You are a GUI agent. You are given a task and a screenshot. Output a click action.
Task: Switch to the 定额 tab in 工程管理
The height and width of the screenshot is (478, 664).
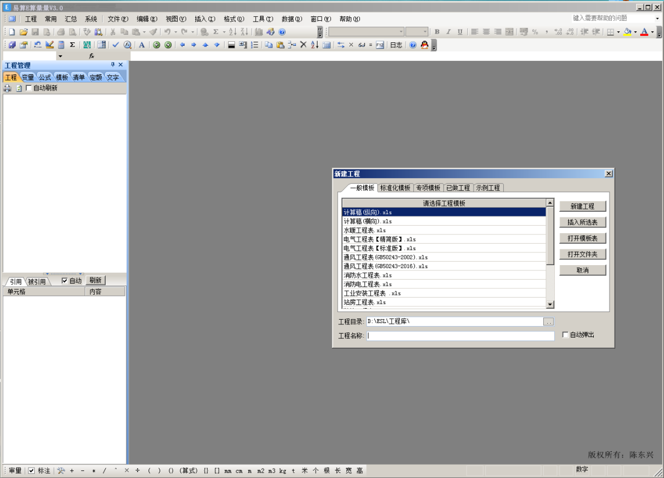coord(96,77)
